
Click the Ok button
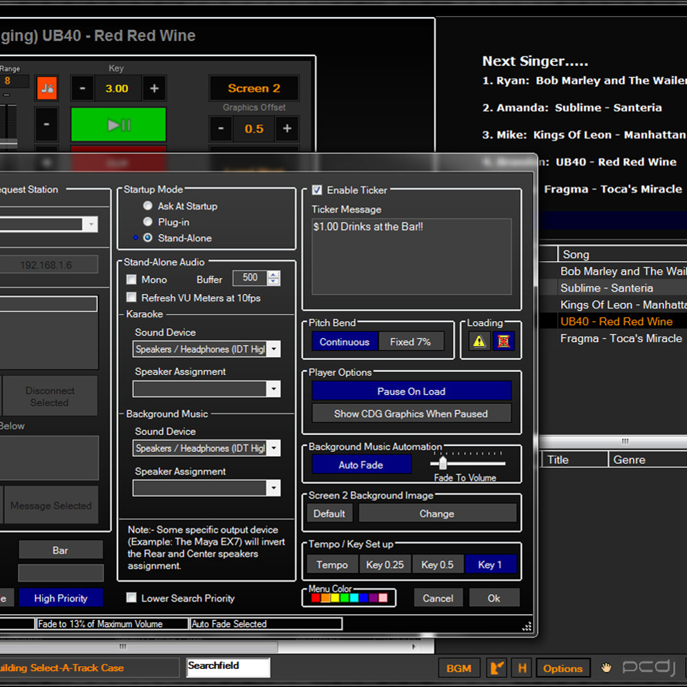(494, 598)
